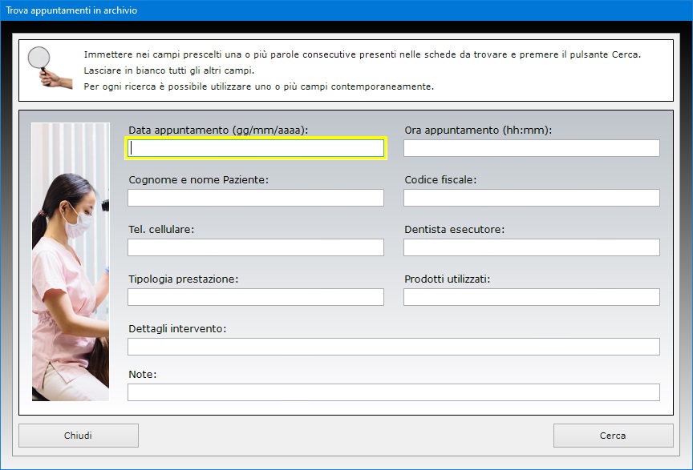Click the 'Dettagli intervento:' label text
The height and width of the screenshot is (470, 693).
coord(177,328)
